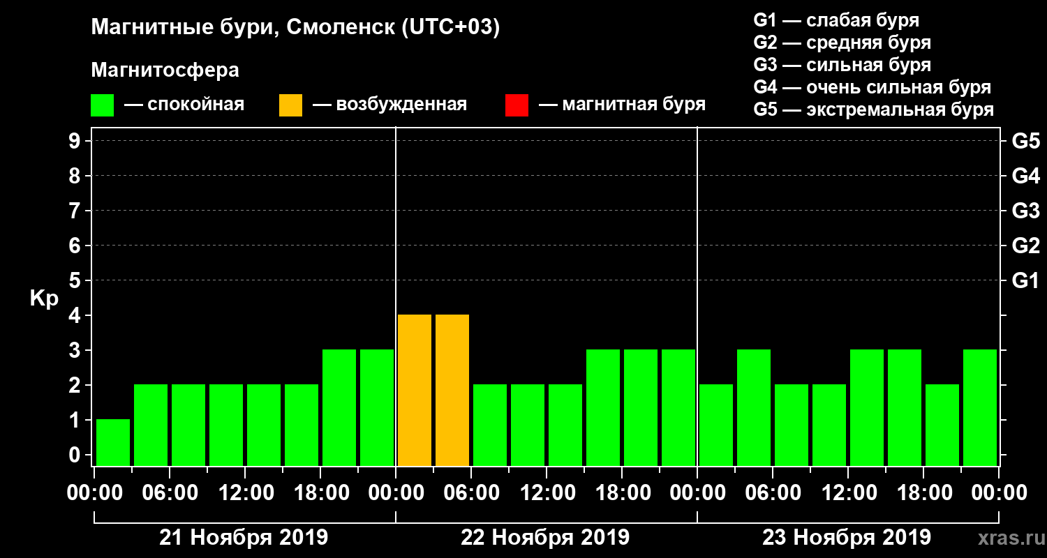Click the G3 tick label on the right axis

[1026, 211]
